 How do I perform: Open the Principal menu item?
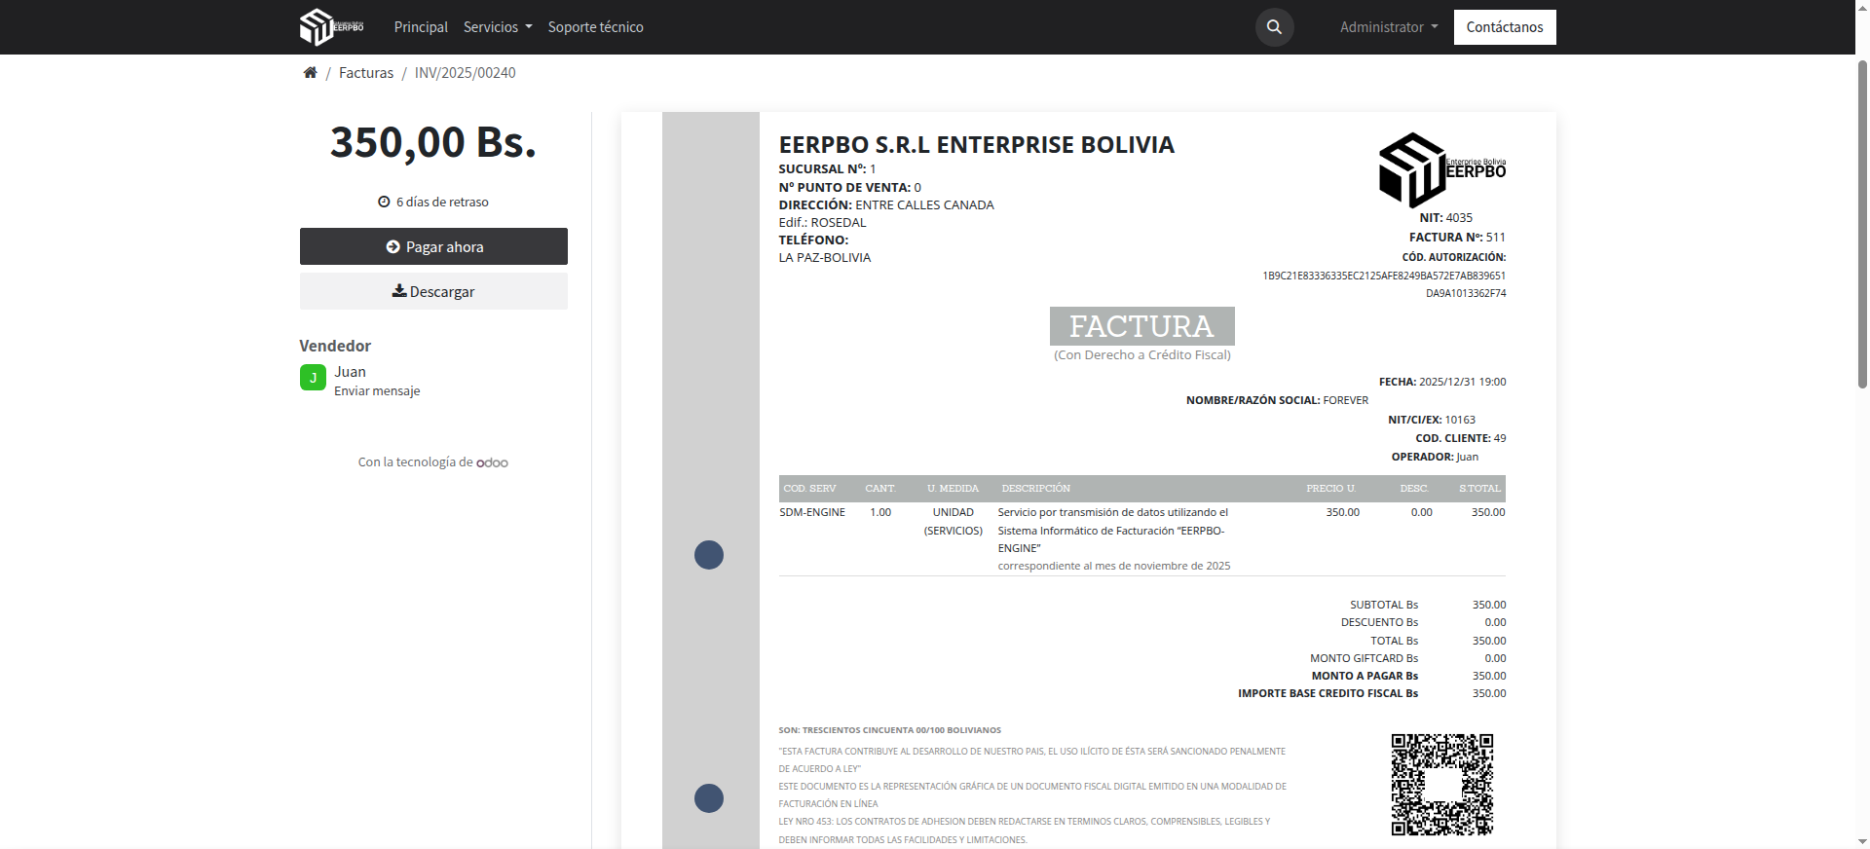[x=421, y=27]
